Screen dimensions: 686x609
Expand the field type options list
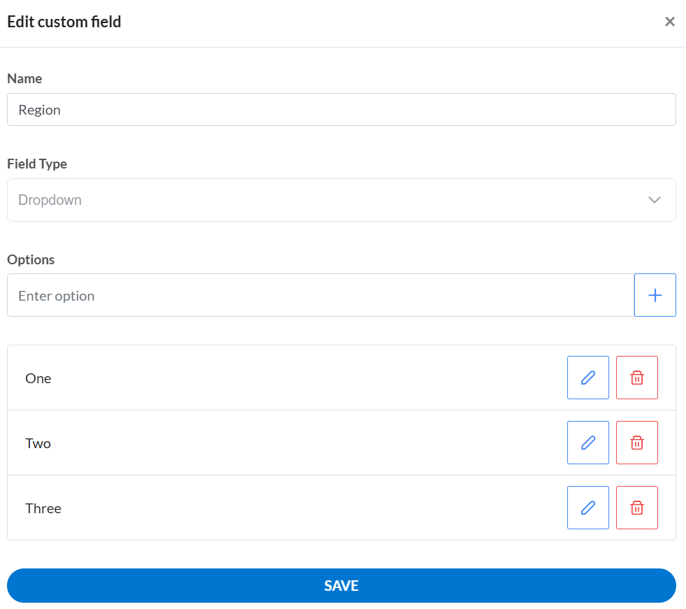342,200
